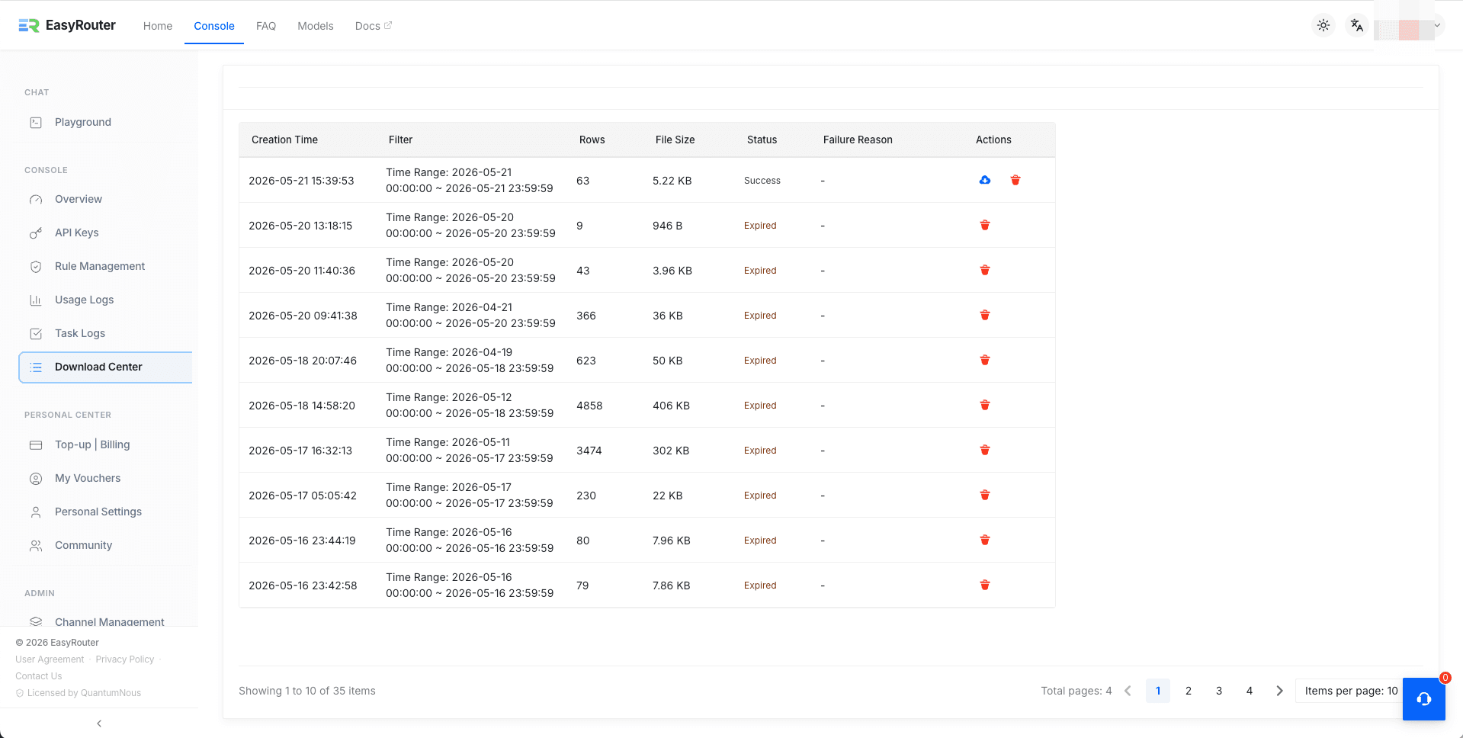Delete the export created 2026-05-20 11:40:36
Screen dimensions: 1463x738
[x=985, y=270]
